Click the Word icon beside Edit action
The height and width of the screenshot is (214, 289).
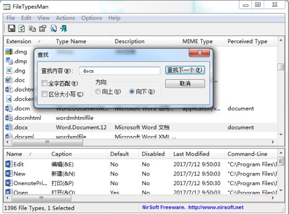pos(9,164)
